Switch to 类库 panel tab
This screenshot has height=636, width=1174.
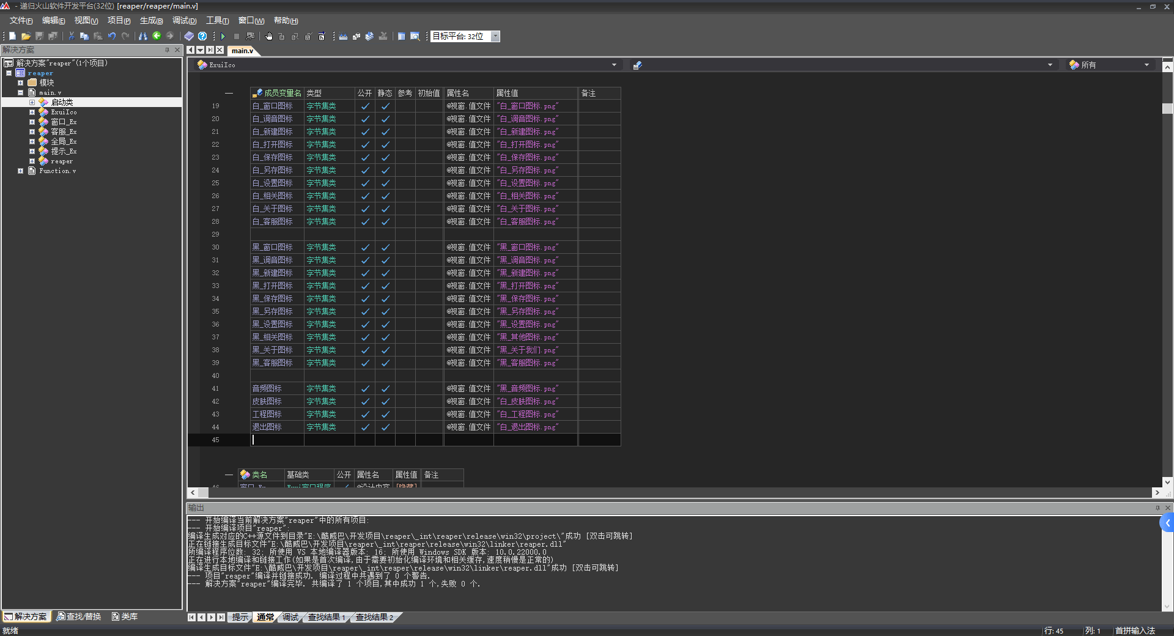click(x=125, y=616)
